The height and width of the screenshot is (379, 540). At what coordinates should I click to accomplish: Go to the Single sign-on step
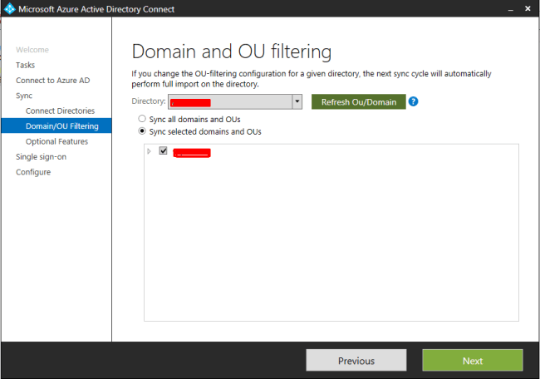click(41, 157)
